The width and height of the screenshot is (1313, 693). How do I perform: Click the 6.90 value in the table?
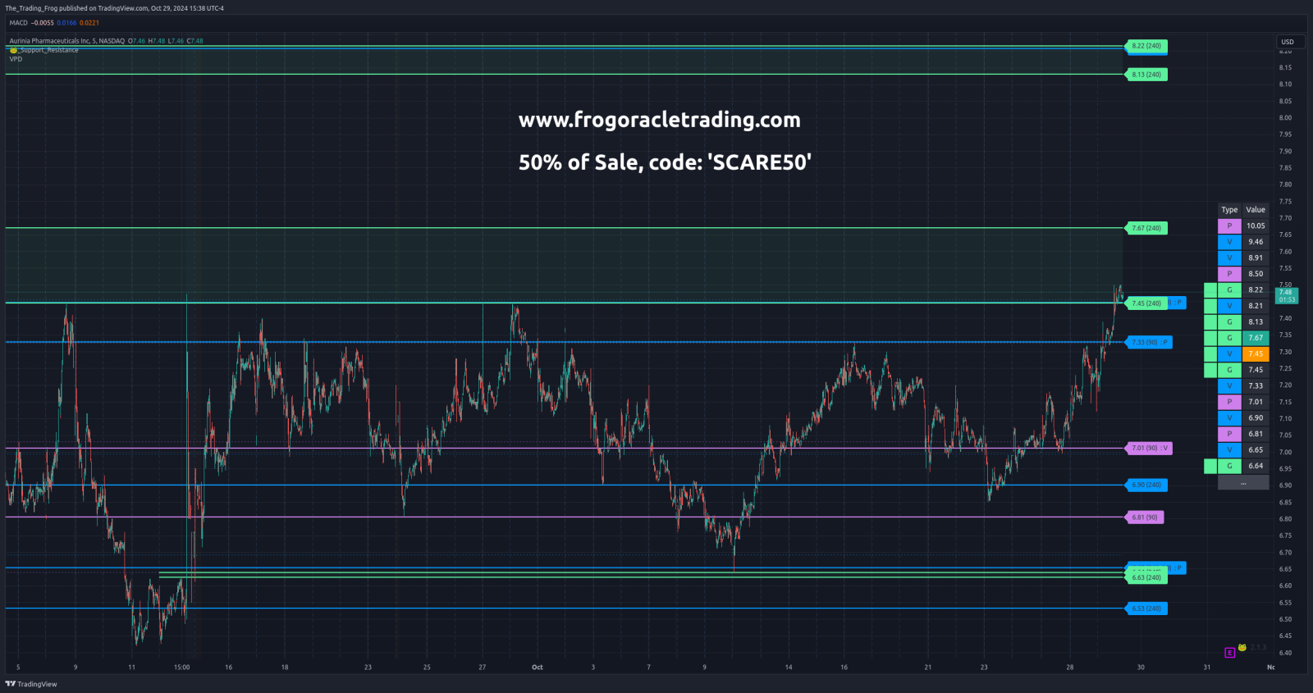click(1256, 417)
